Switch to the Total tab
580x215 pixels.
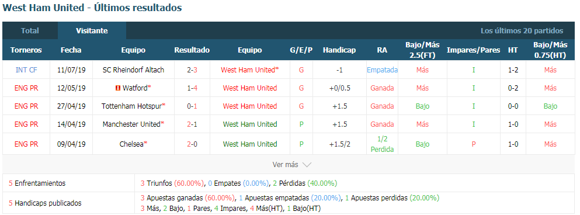30,31
